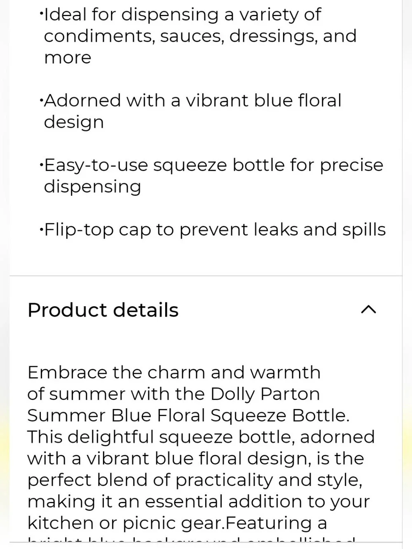Tap the 'This delightful squeeze bottle, adorned' line
The image size is (412, 549).
coord(201,437)
